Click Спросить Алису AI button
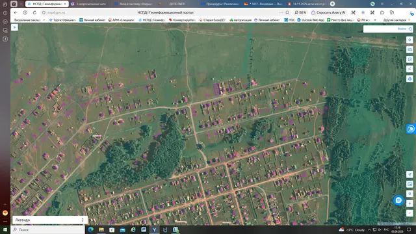 pos(328,12)
